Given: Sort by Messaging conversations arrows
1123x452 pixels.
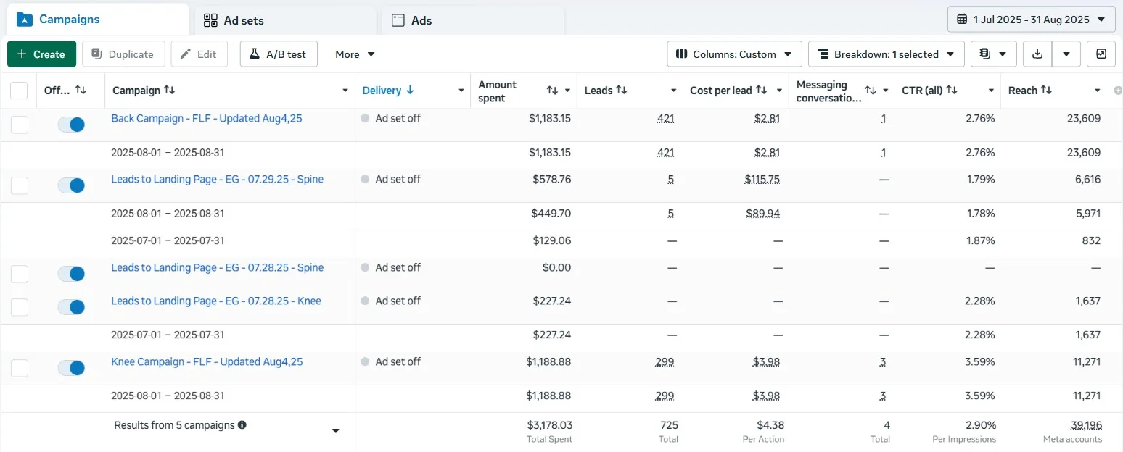Looking at the screenshot, I should tap(871, 91).
